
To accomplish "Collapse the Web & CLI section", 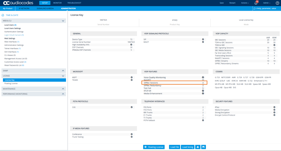I will 63,20.
